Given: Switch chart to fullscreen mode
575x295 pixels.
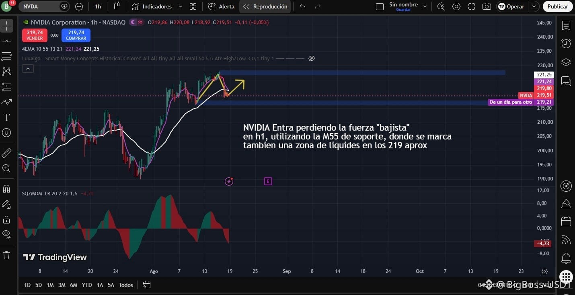Looking at the screenshot, I should (472, 6).
